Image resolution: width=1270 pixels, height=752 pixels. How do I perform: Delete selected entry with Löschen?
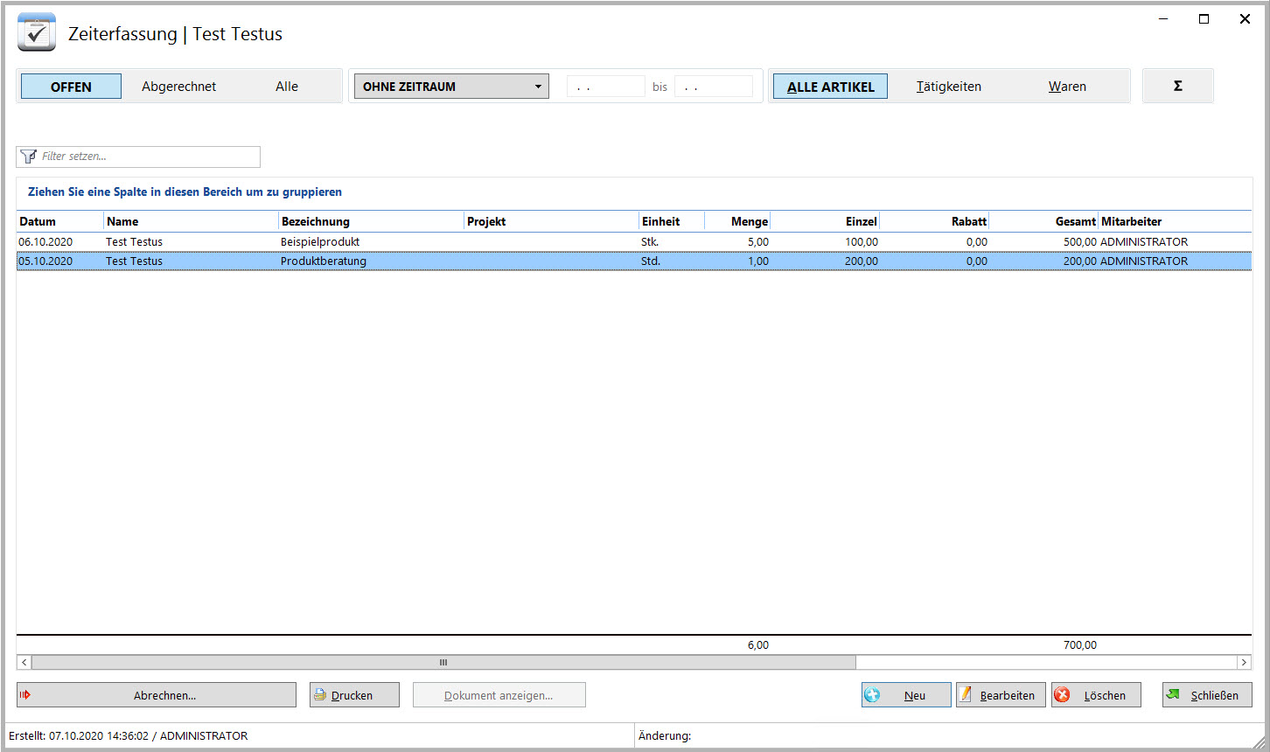tap(1096, 695)
